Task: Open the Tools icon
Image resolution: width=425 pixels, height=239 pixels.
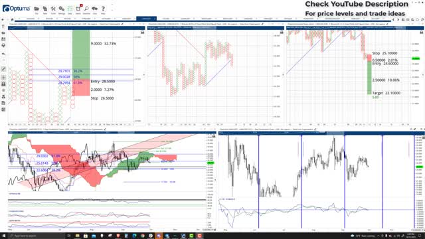Action: tap(53, 9)
